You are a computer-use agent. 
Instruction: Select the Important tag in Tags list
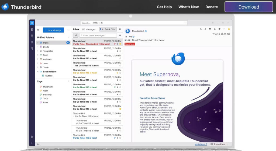tap(46, 87)
